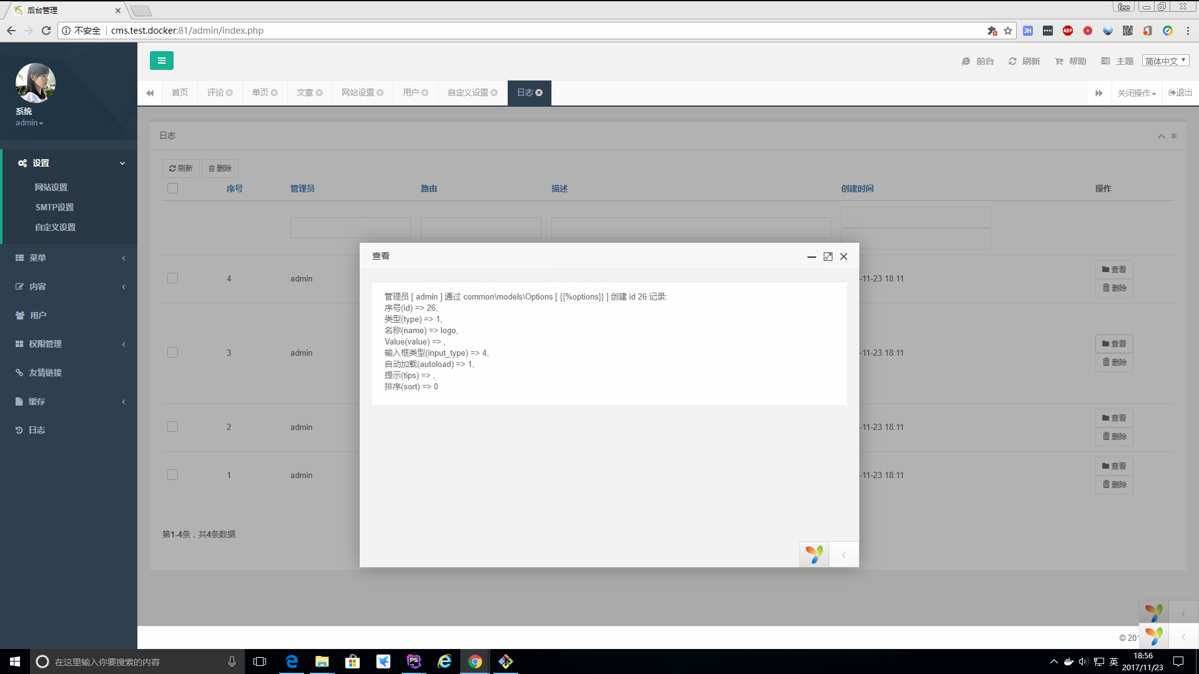The image size is (1199, 674).
Task: Click the 退出 logout link
Action: pos(1180,93)
